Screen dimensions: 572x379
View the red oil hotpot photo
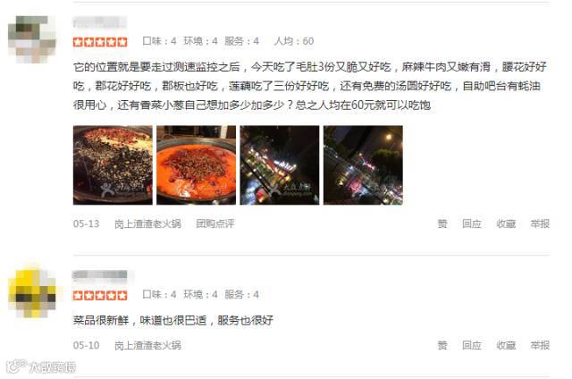(x=197, y=164)
